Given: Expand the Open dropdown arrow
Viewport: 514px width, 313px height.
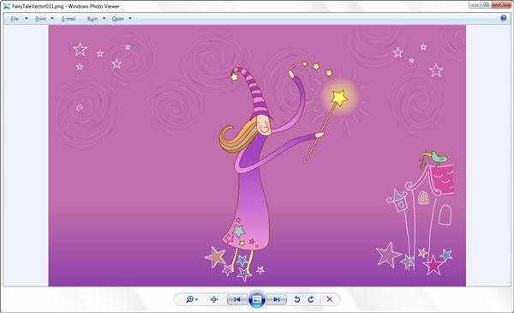Looking at the screenshot, I should (x=130, y=19).
